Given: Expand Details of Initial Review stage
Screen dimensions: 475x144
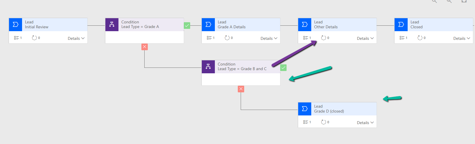Looking at the screenshot, I should click(76, 38).
